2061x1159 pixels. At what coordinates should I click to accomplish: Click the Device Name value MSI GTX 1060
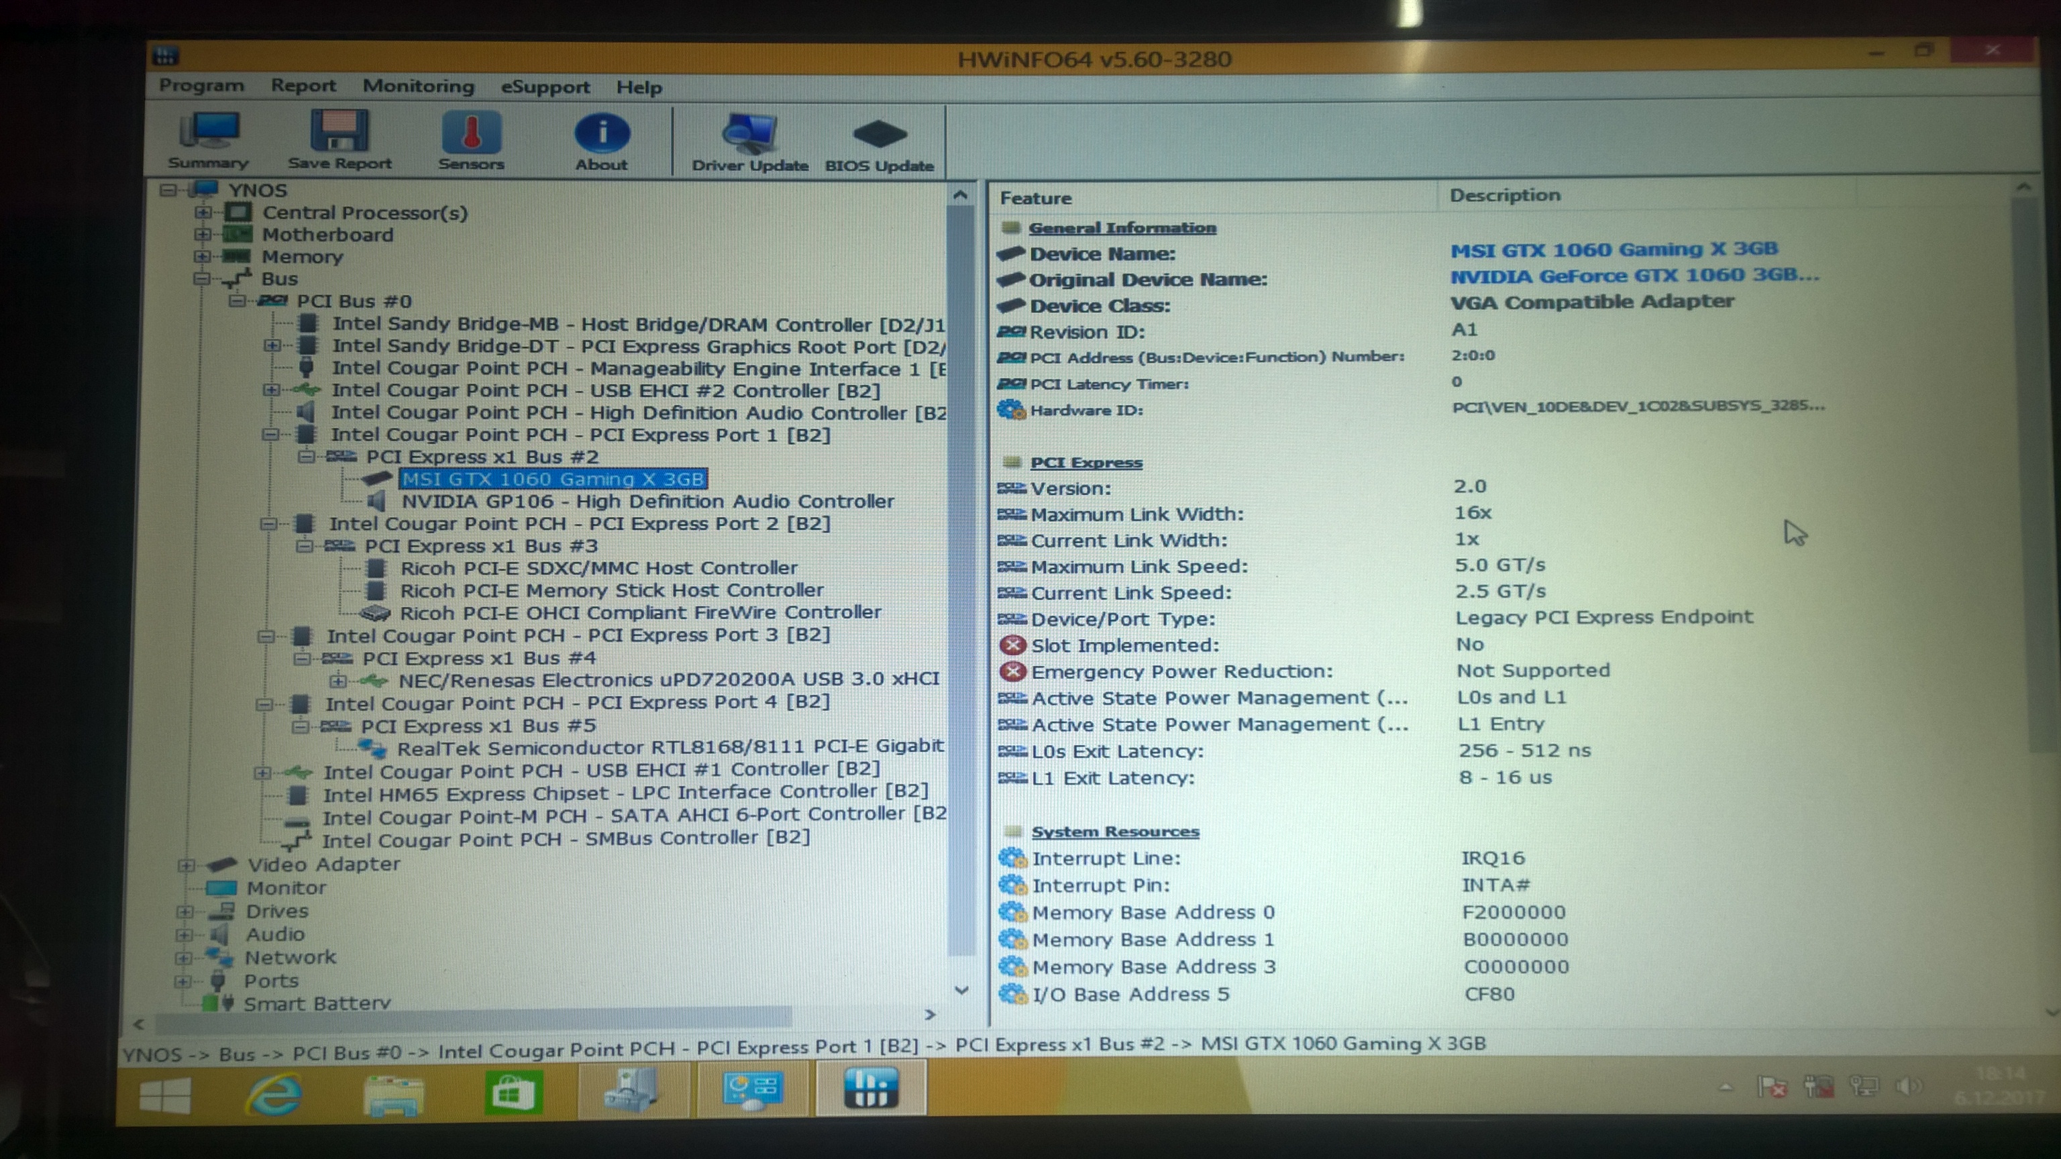pos(1614,250)
